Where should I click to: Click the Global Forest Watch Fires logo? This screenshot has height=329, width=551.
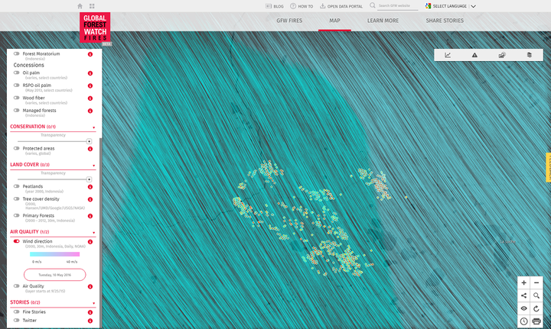[95, 27]
